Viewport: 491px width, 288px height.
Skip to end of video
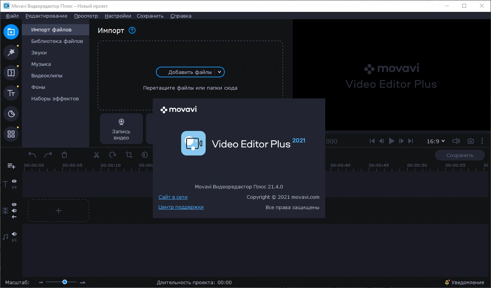pyautogui.click(x=410, y=141)
